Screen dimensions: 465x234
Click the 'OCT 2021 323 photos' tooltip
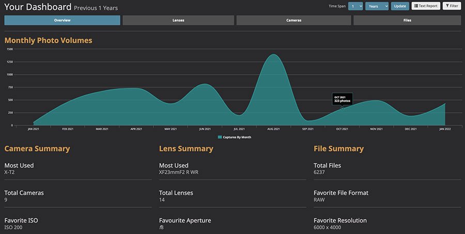(x=342, y=99)
